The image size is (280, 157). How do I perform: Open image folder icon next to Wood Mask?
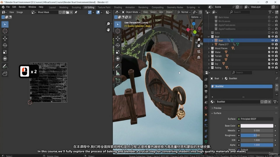tap(67, 12)
